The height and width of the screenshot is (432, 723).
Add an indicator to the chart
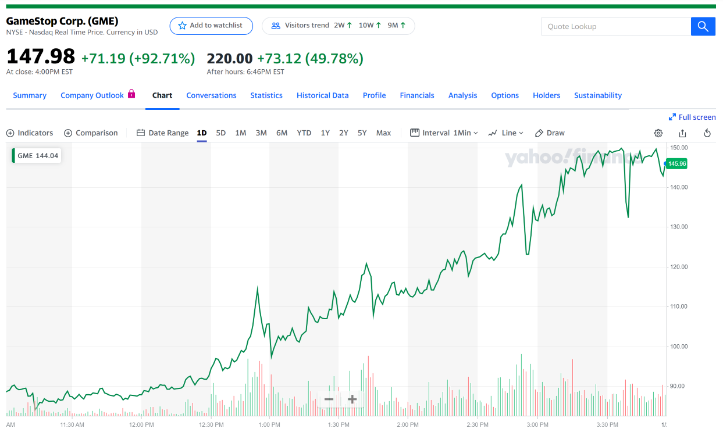[30, 133]
